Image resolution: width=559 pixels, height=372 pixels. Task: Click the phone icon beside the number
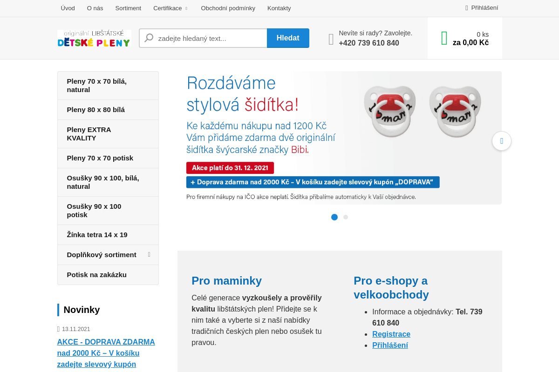click(331, 39)
